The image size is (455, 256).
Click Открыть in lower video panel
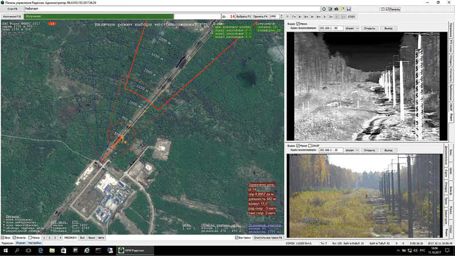[x=369, y=150]
